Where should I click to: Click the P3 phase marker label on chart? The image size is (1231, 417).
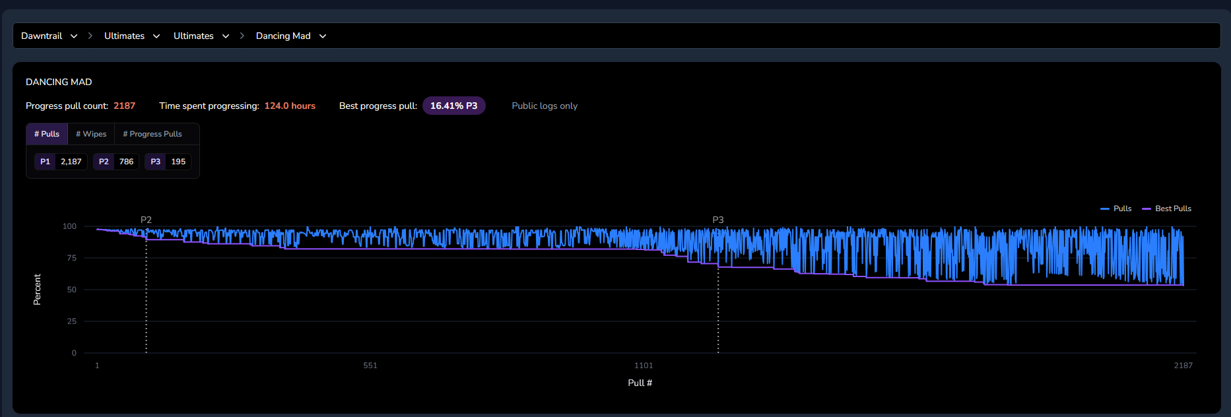click(718, 220)
